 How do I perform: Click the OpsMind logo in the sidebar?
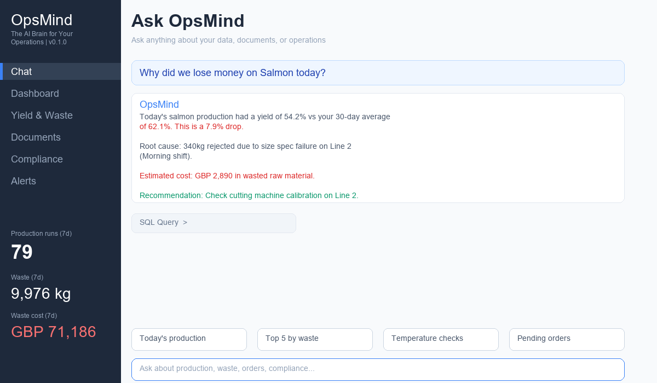click(x=42, y=20)
